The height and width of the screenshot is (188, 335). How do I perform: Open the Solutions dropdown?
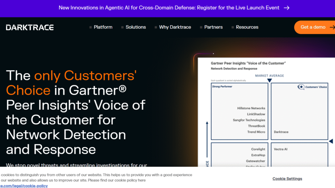[135, 27]
